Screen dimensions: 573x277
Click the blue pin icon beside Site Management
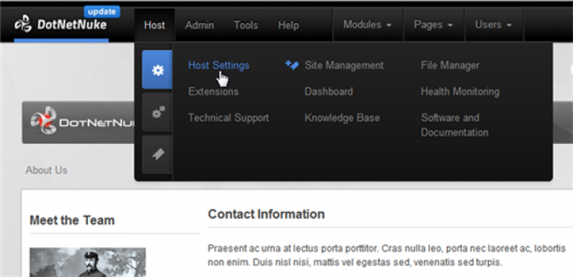pyautogui.click(x=292, y=66)
